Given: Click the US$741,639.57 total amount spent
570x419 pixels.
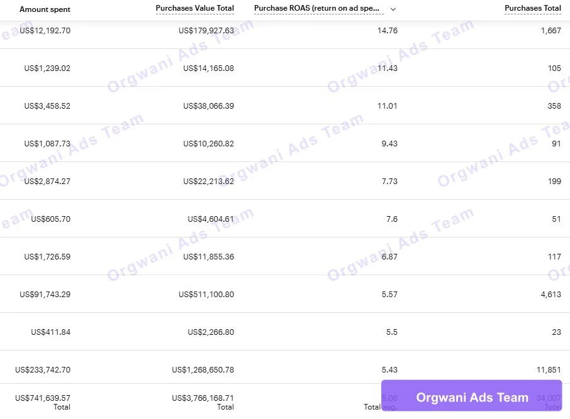Looking at the screenshot, I should pos(43,398).
